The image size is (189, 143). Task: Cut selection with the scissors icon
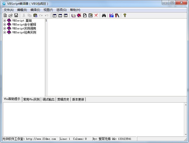(24, 15)
